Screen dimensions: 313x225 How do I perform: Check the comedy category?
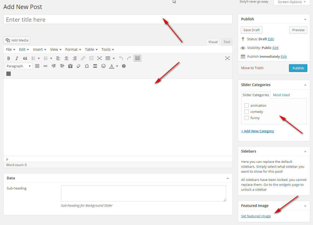[247, 112]
